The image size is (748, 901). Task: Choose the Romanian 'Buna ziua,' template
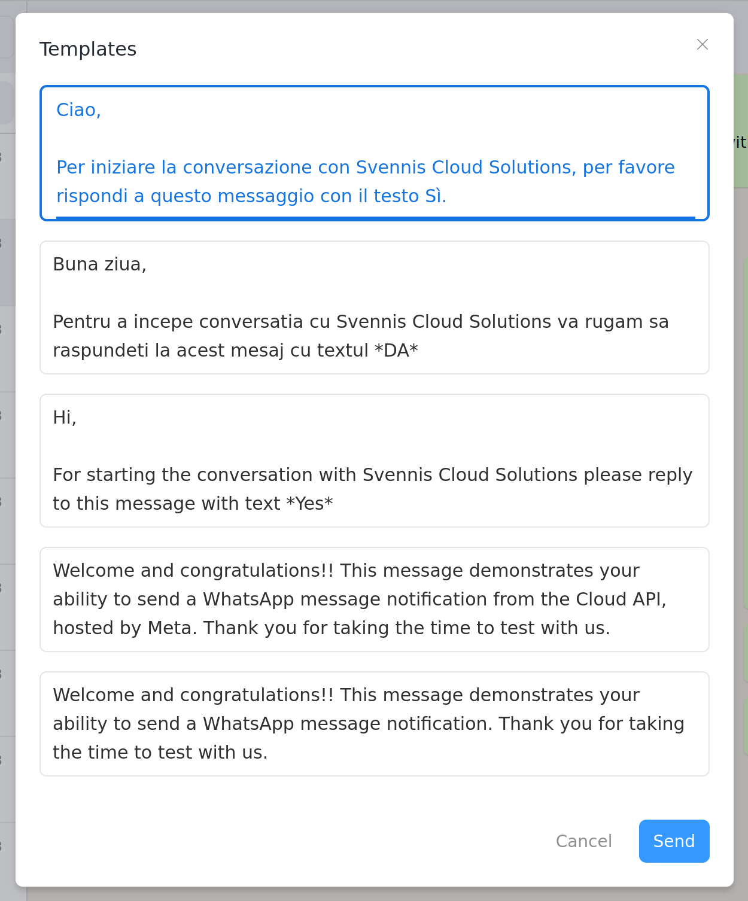pos(375,308)
